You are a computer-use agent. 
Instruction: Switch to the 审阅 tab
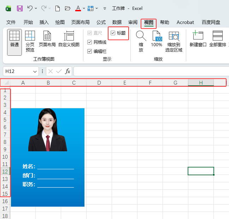coord(133,22)
